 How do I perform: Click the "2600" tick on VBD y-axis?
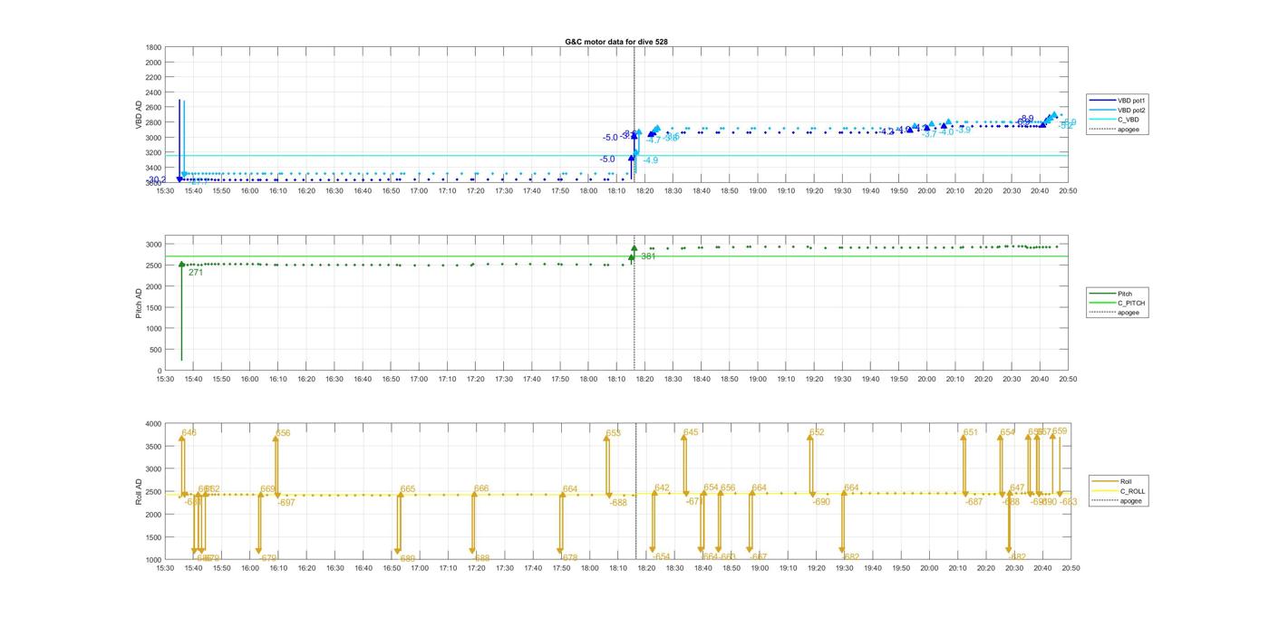[153, 107]
